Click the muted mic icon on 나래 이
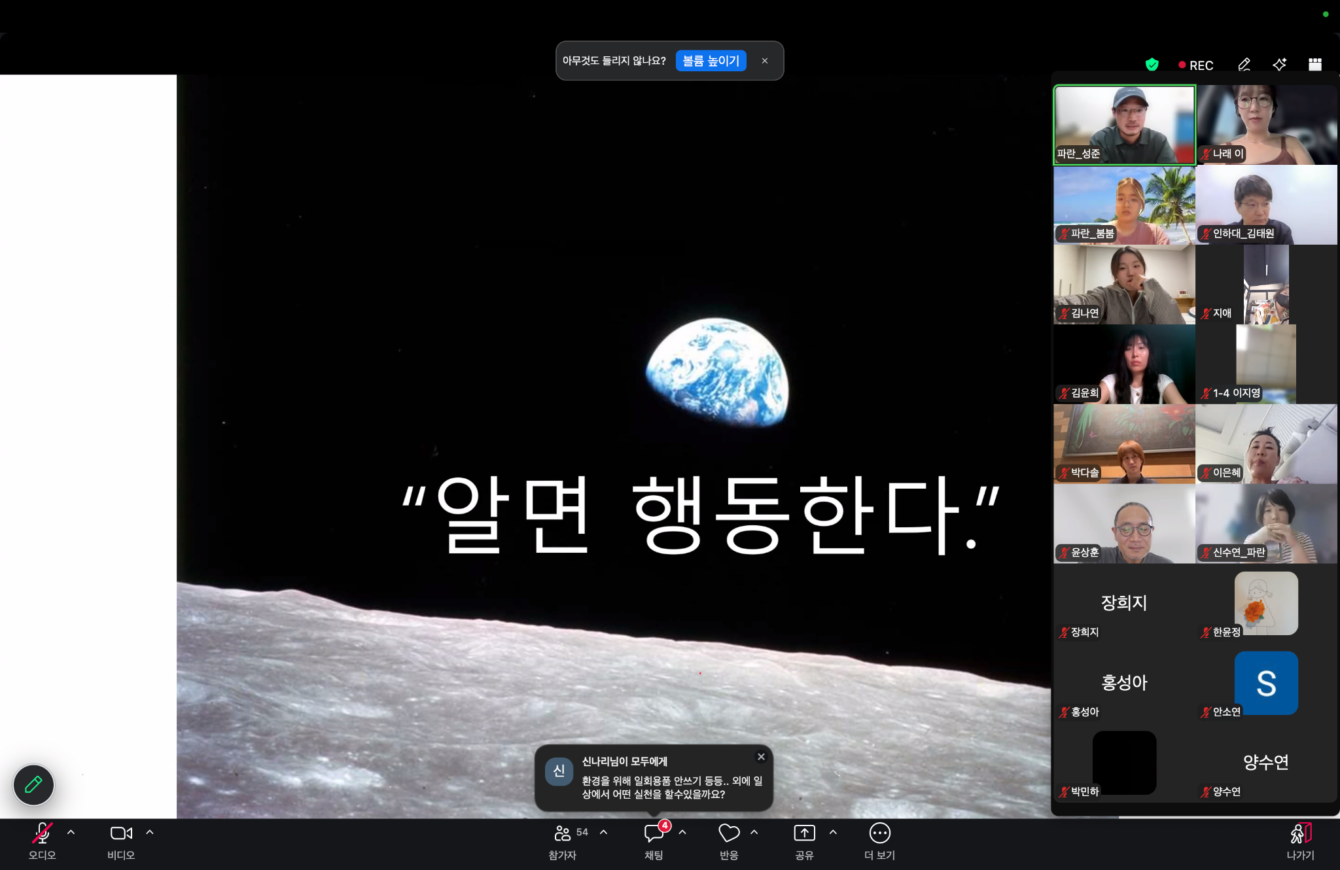The height and width of the screenshot is (870, 1340). tap(1206, 154)
